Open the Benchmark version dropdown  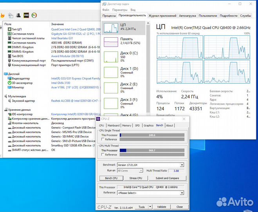tap(182, 165)
